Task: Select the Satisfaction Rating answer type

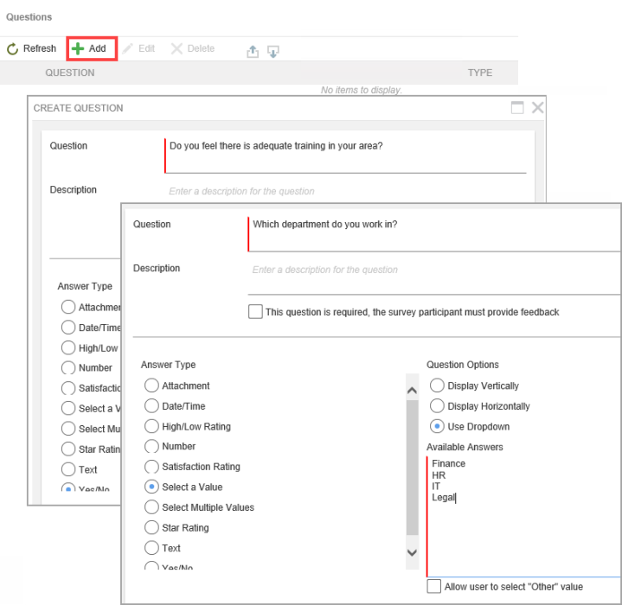Action: point(151,467)
